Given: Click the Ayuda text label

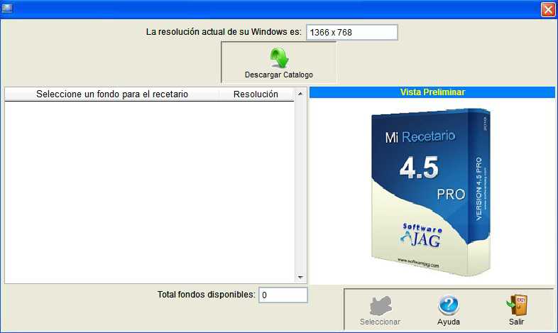Looking at the screenshot, I should coord(449,322).
